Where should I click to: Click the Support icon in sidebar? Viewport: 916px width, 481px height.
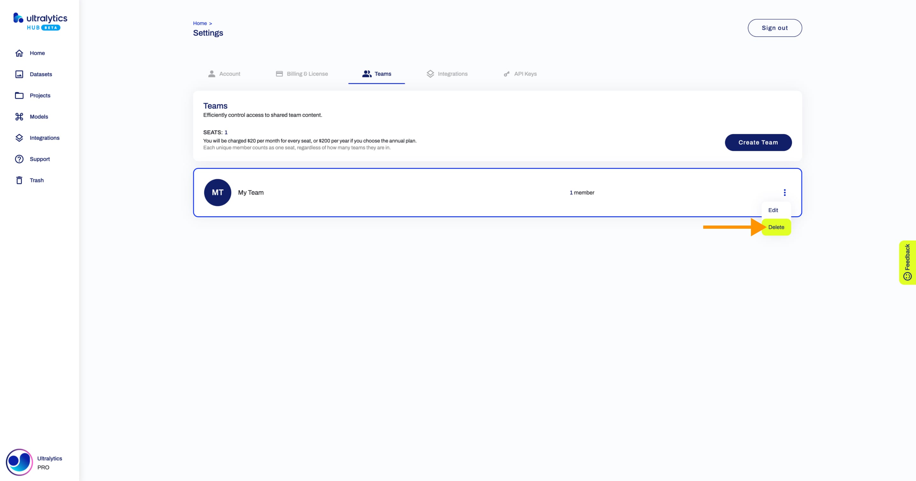coord(19,159)
